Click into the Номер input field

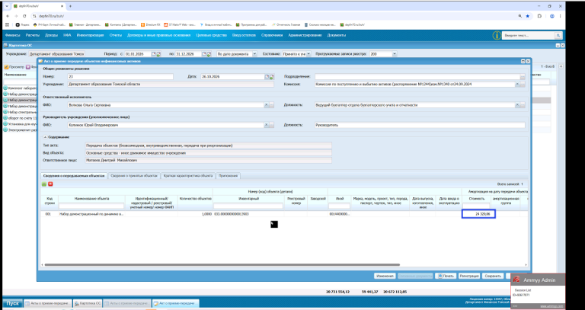tap(120, 76)
